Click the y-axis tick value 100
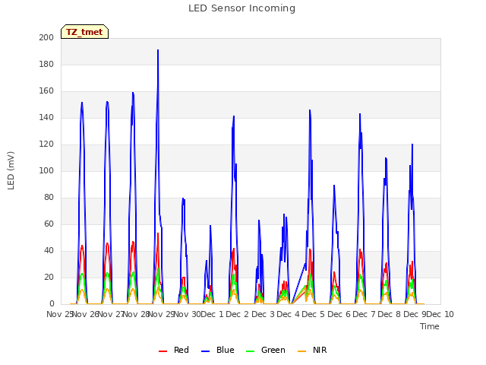 [46, 170]
